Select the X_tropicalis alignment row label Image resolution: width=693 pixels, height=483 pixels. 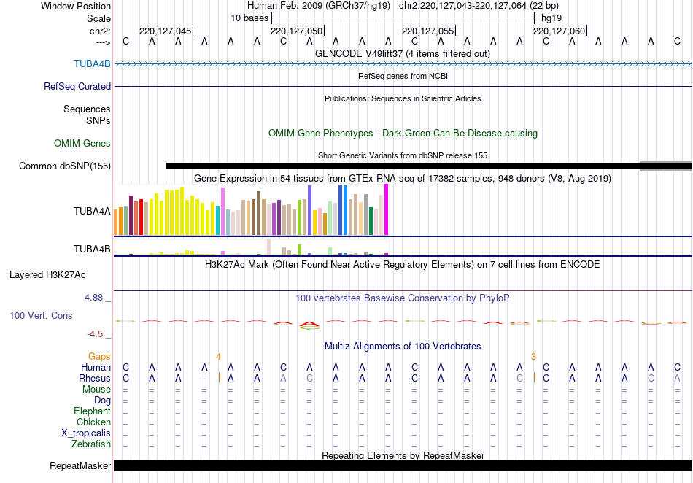pyautogui.click(x=86, y=433)
